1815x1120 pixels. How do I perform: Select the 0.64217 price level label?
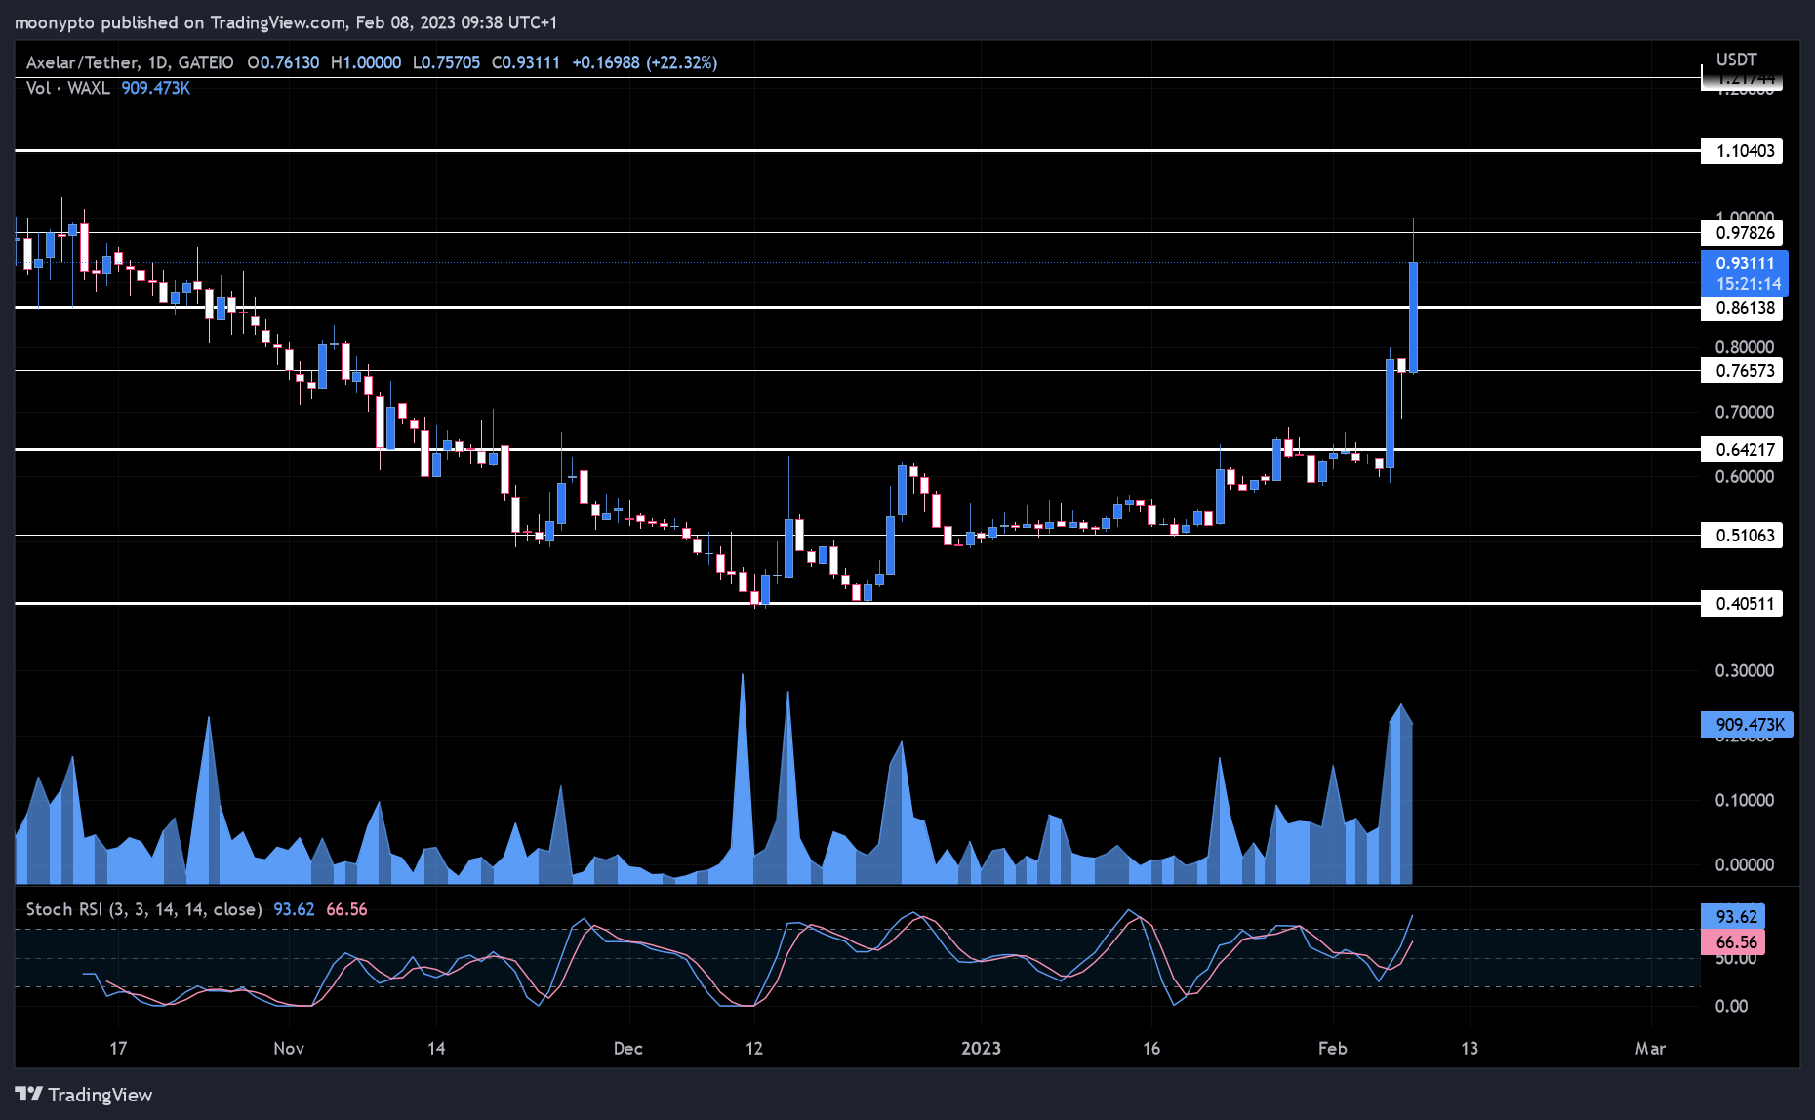1742,450
